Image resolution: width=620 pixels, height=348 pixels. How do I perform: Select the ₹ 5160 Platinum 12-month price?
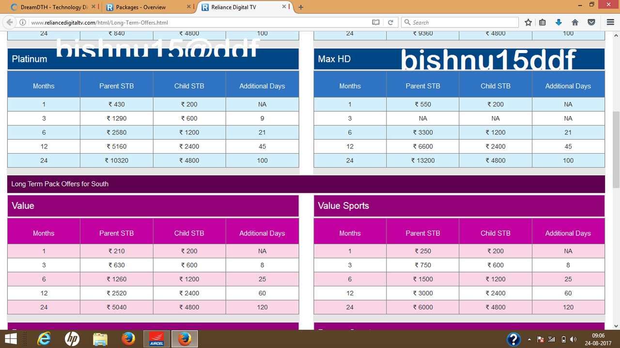[x=116, y=146]
